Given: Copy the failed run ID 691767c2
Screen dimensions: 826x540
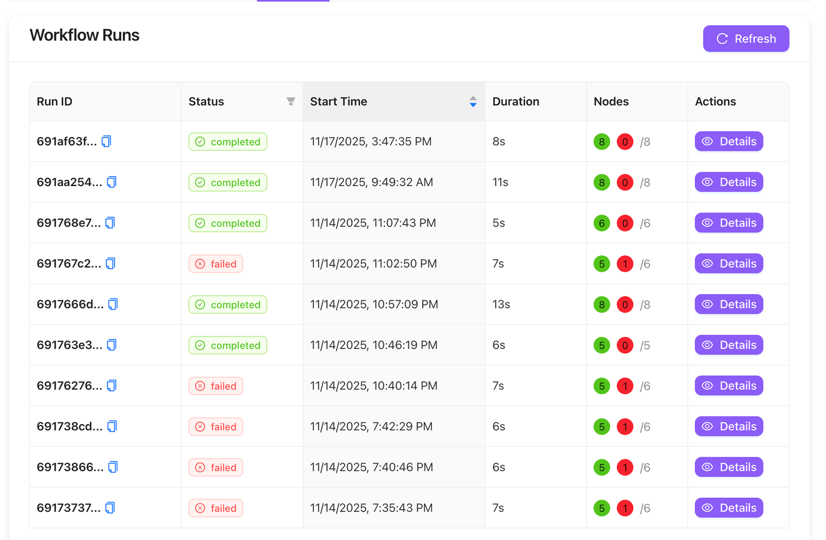Looking at the screenshot, I should click(110, 264).
